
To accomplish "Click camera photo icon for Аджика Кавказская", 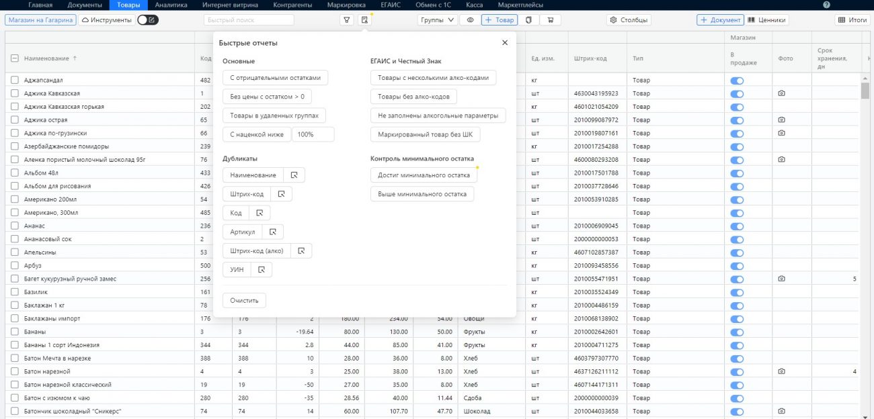I will point(781,93).
